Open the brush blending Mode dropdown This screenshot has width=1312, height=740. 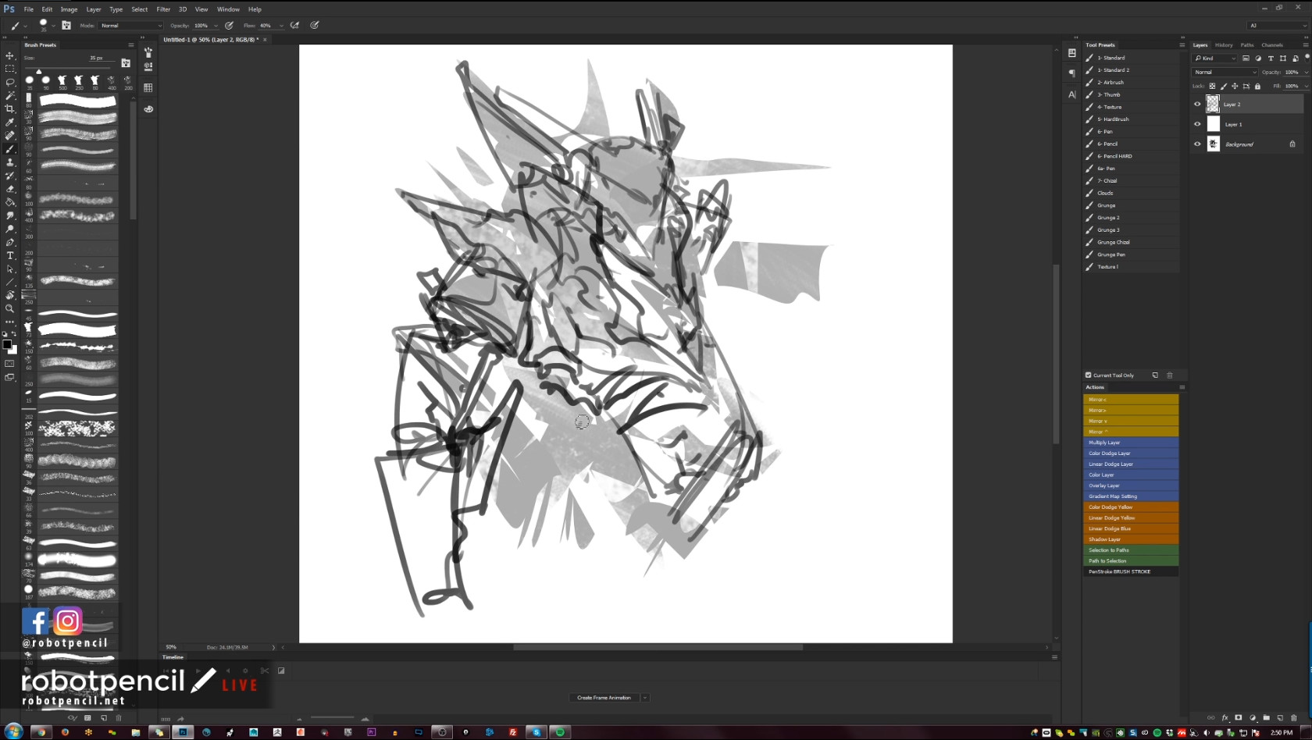pyautogui.click(x=130, y=26)
